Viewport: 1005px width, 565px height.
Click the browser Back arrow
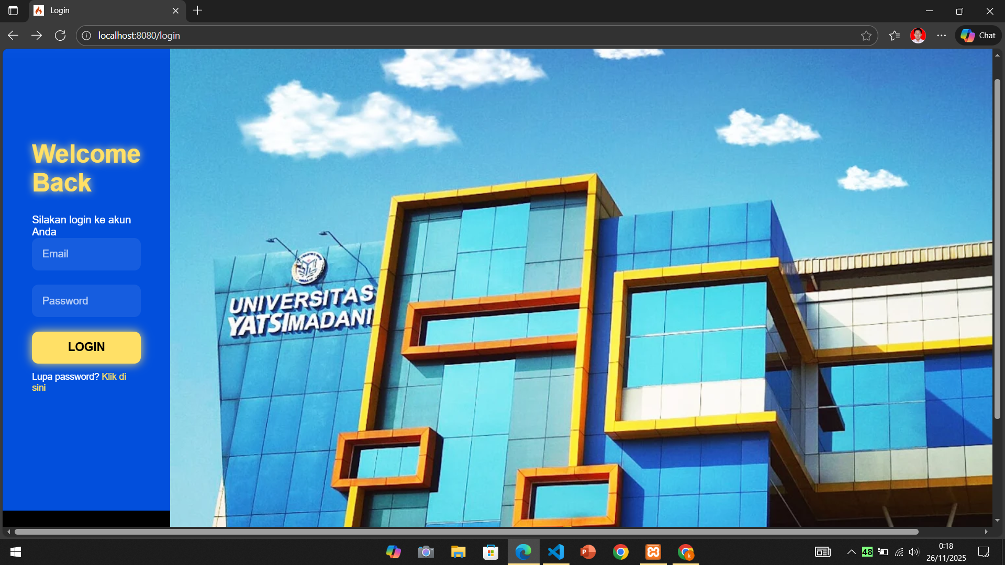(13, 36)
